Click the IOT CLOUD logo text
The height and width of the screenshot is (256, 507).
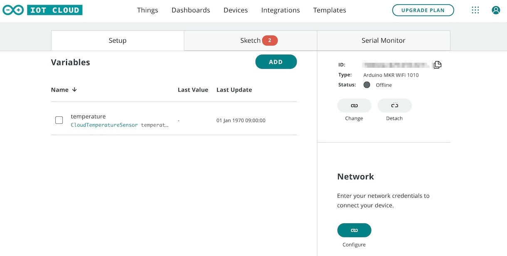coord(55,10)
